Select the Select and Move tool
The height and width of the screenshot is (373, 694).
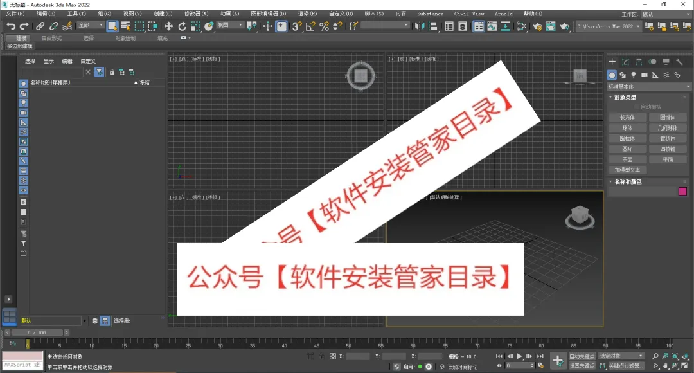pyautogui.click(x=168, y=26)
